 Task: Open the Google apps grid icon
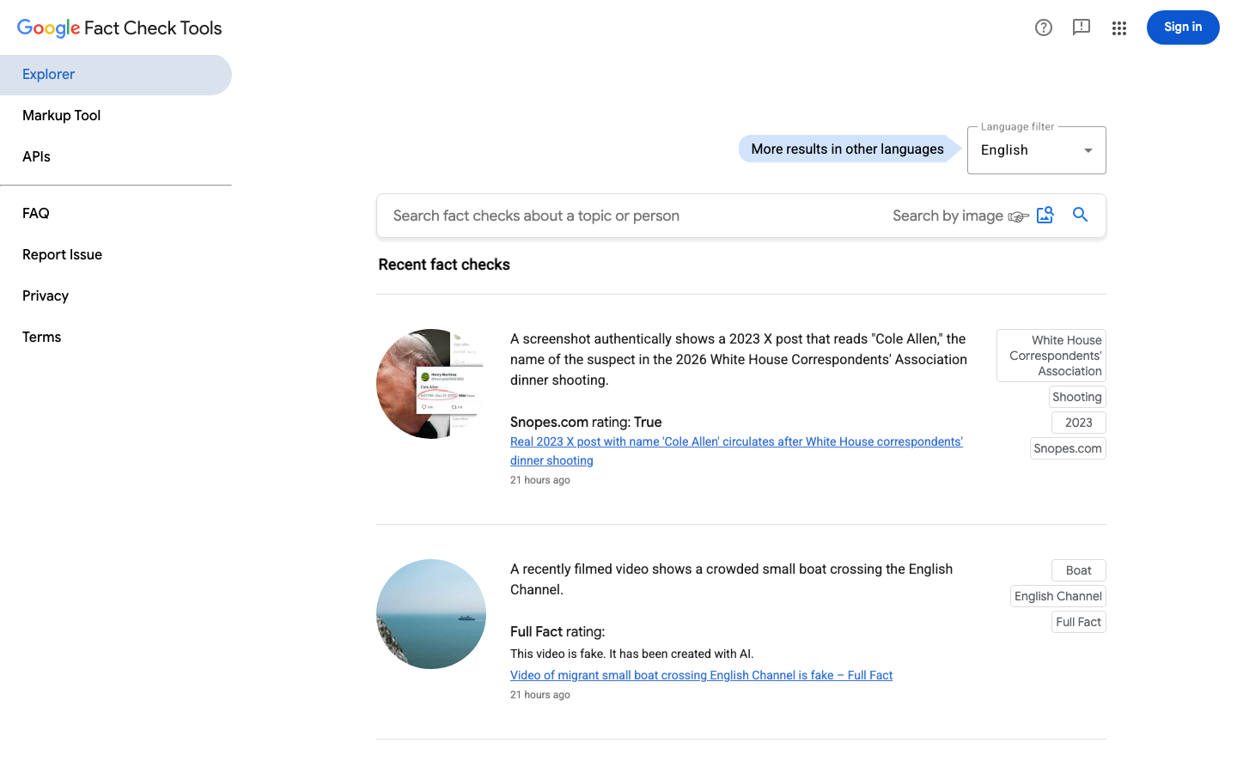[1119, 27]
